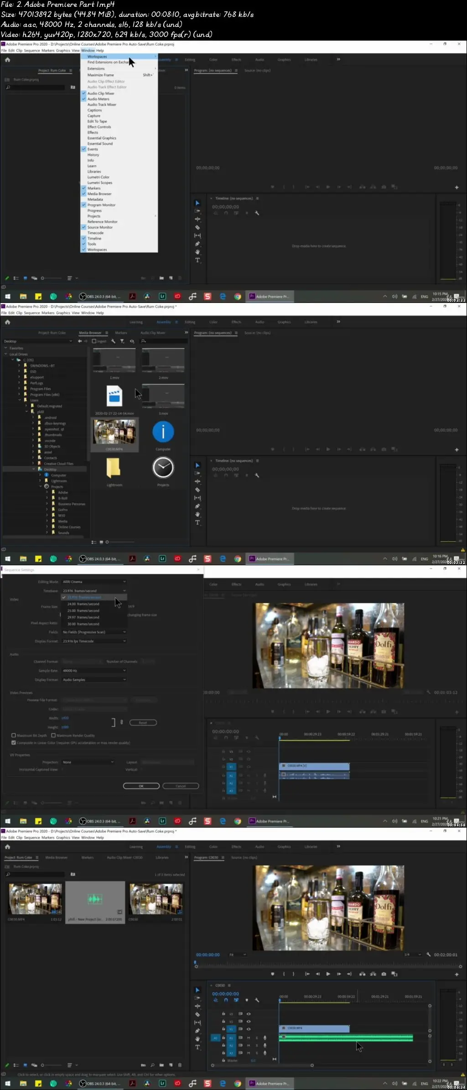Open the directory viewers eye icon in Media Browser
467x1090 pixels.
pos(132,341)
